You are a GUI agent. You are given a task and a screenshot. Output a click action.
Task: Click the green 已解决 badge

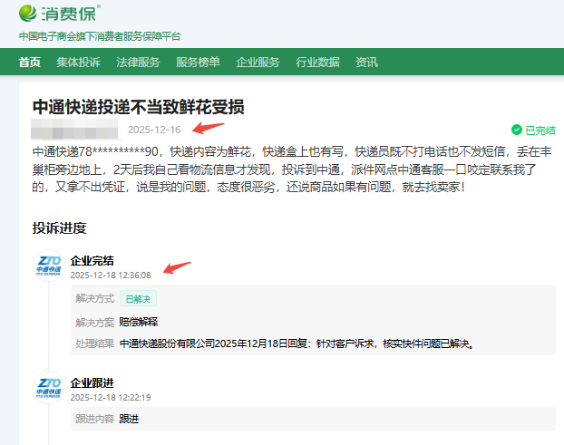(139, 298)
